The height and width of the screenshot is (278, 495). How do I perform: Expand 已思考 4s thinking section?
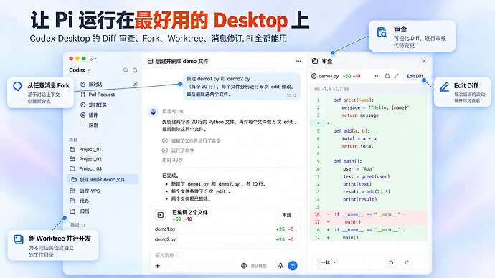coord(173,111)
